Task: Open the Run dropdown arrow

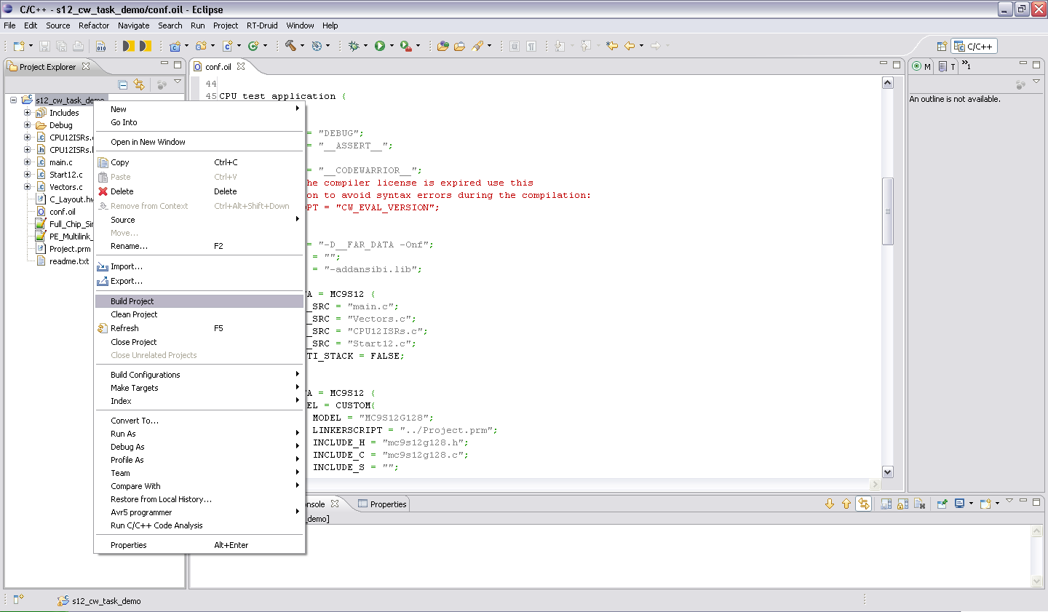Action: coord(392,46)
